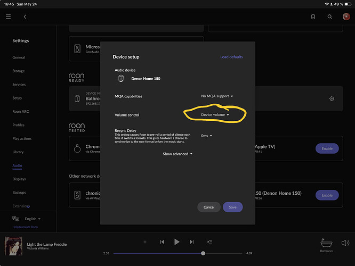Click the Denon Home 150 speaker icon
Screen dimensions: 355x266
coord(121,78)
